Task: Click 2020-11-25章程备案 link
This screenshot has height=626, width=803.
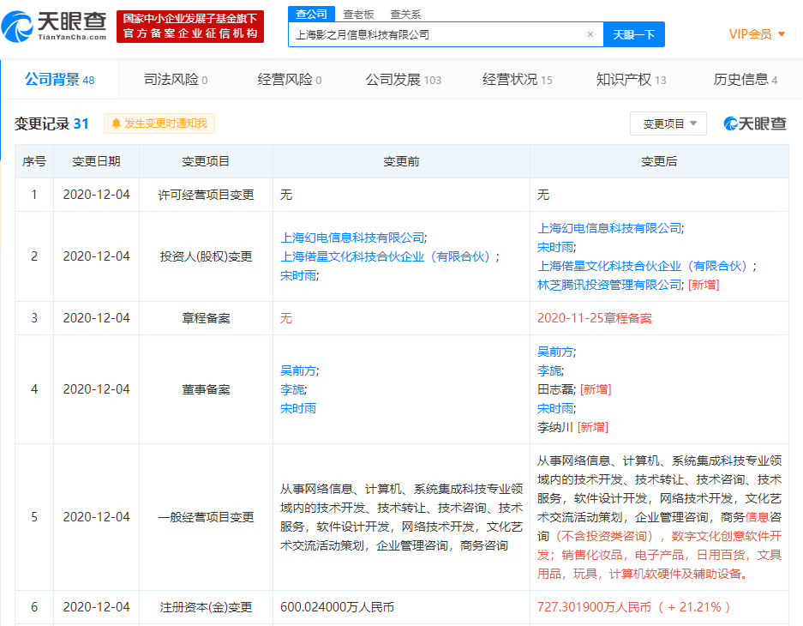Action: (x=594, y=318)
